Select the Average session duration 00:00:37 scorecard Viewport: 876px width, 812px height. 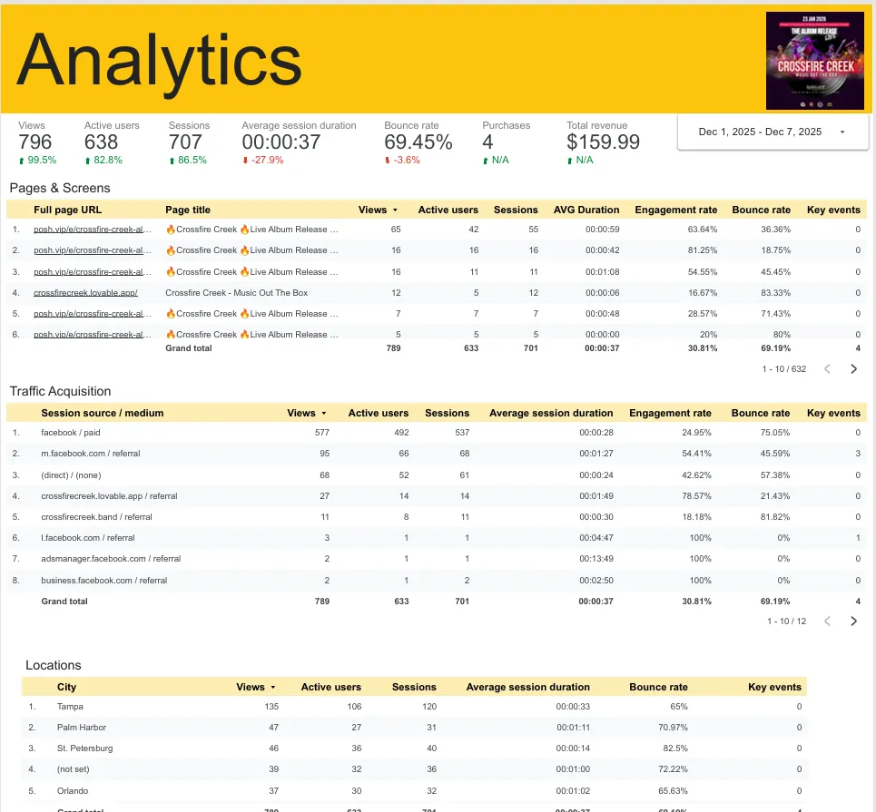point(299,143)
